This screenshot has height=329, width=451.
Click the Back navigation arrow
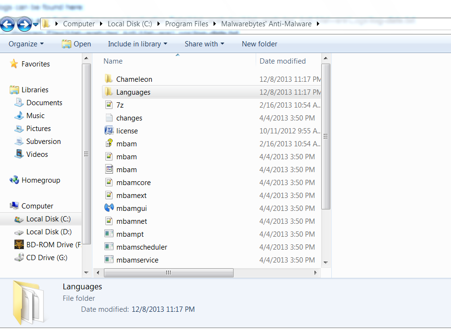(8, 24)
